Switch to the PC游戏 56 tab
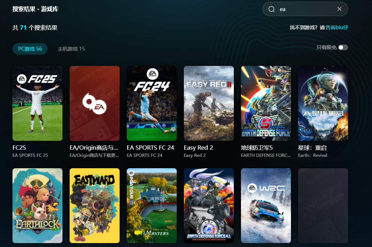Viewport: 372px width, 247px height. 30,49
